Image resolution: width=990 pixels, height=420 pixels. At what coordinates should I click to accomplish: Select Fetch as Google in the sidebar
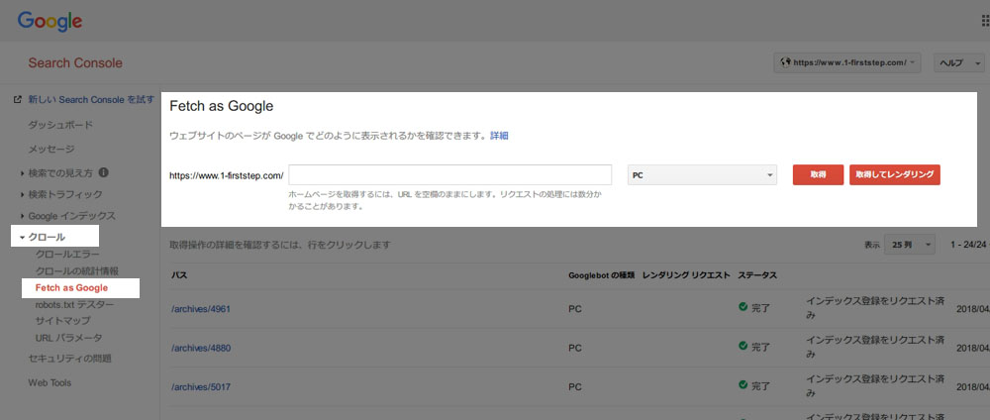pos(71,288)
